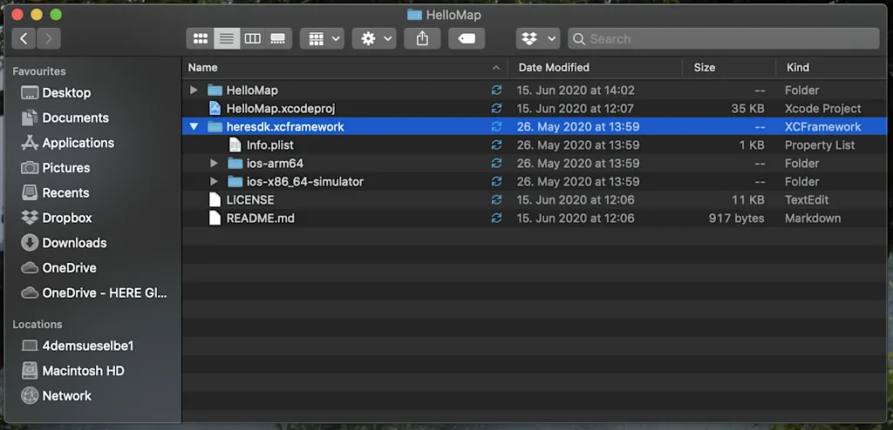Select the ios-x86_64-simulator folder icon
The image size is (893, 430).
235,181
